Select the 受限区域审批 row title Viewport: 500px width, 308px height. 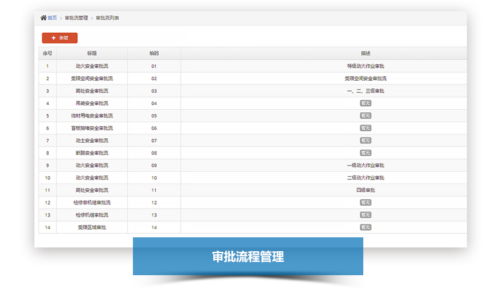[92, 227]
